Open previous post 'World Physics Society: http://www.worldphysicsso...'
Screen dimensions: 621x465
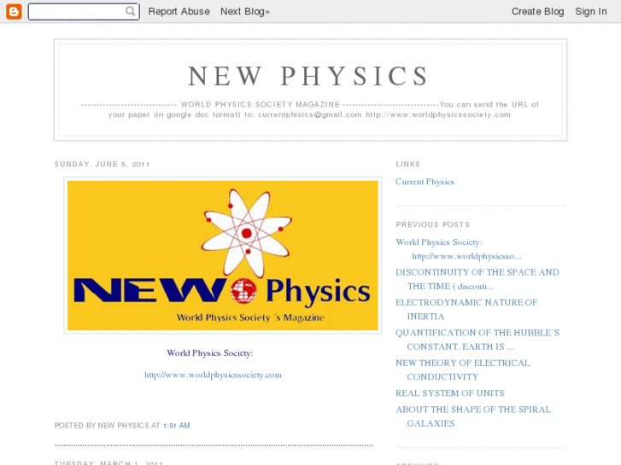click(459, 249)
